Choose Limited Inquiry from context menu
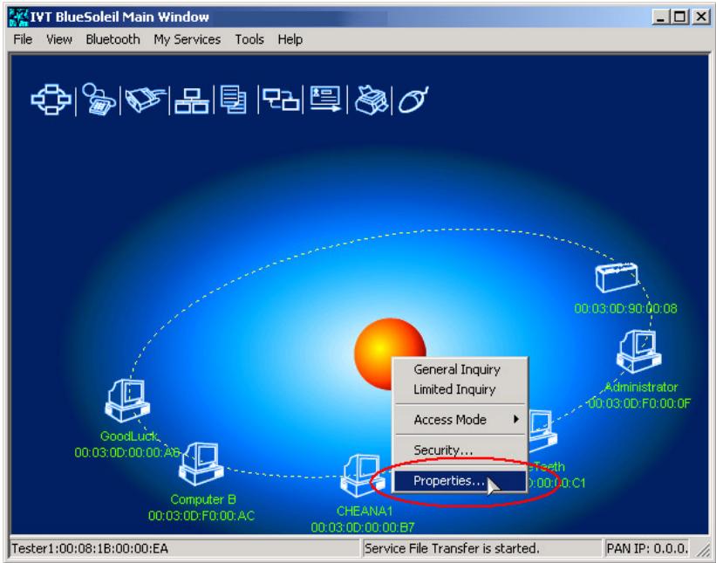 (460, 389)
